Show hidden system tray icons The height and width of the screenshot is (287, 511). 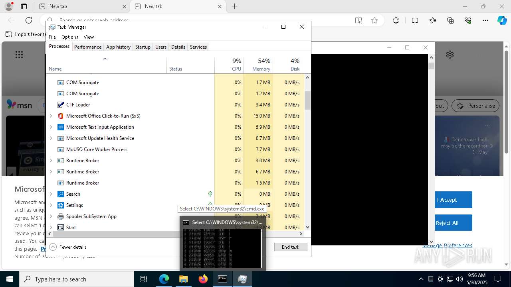pos(421,279)
